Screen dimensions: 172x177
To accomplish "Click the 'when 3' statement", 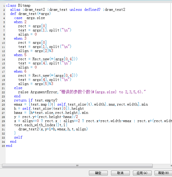I will 20,38.
